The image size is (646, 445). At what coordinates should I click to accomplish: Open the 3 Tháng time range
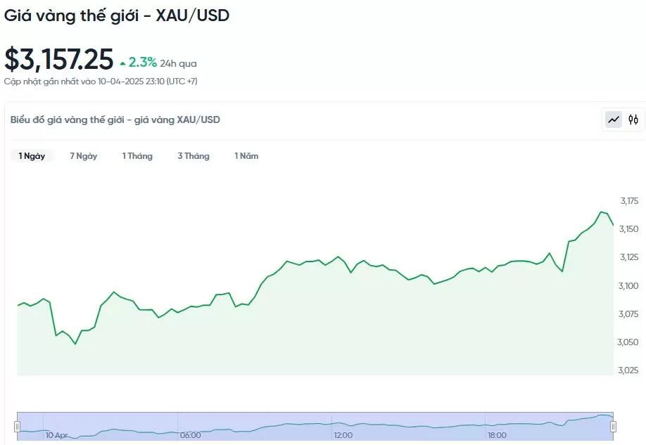(194, 156)
